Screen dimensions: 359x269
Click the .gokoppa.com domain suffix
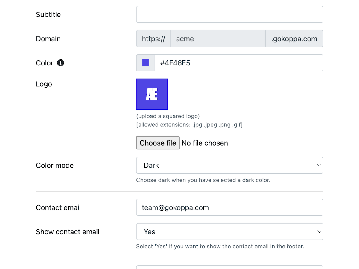pyautogui.click(x=294, y=39)
